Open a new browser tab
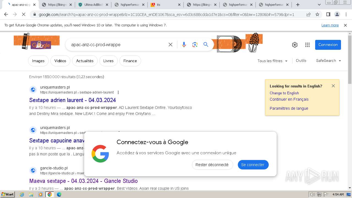Viewport: 352px width, 198px height. [298, 5]
